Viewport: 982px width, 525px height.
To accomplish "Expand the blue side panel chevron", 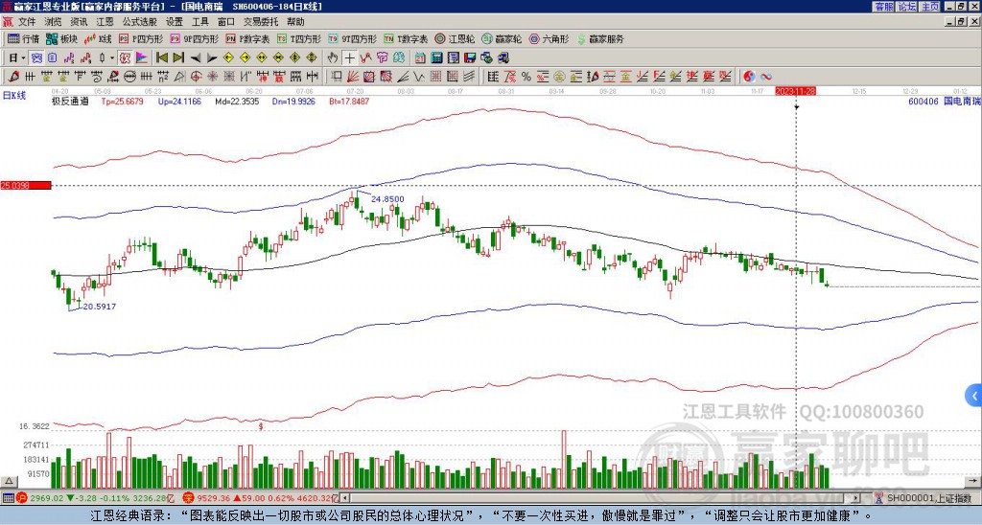I will (x=974, y=396).
